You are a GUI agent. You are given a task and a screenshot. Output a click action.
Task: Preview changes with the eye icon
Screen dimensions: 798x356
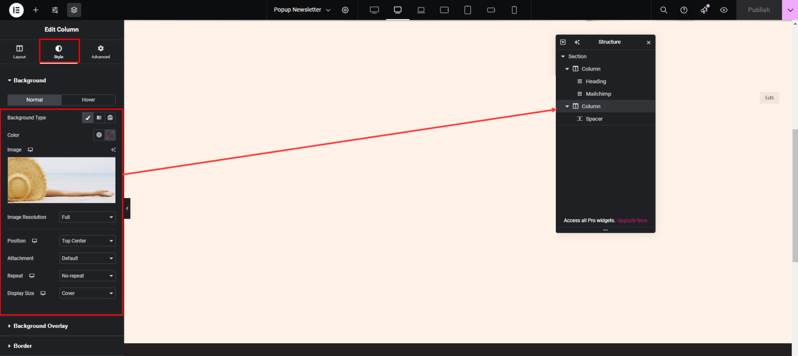point(724,10)
